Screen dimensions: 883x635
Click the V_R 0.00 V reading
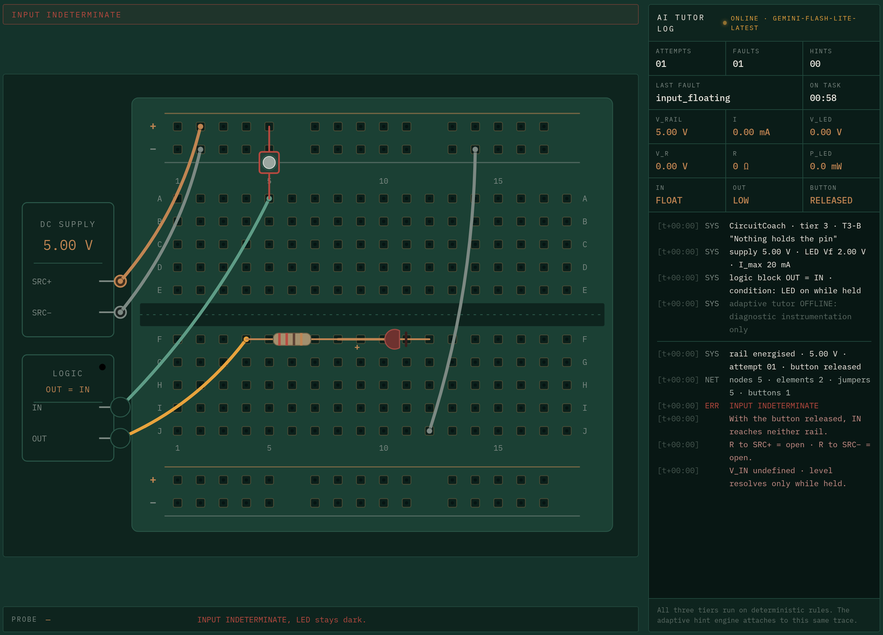(687, 161)
